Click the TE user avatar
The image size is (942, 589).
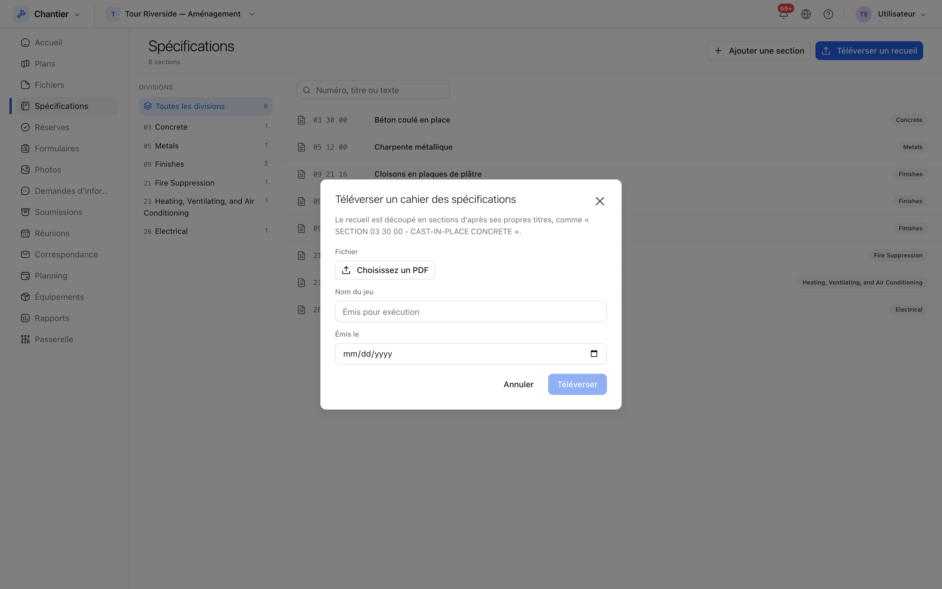863,14
